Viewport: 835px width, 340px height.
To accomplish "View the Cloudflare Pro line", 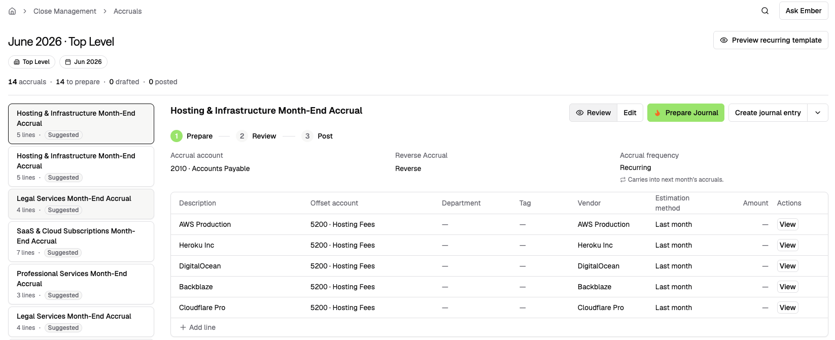I will click(787, 308).
